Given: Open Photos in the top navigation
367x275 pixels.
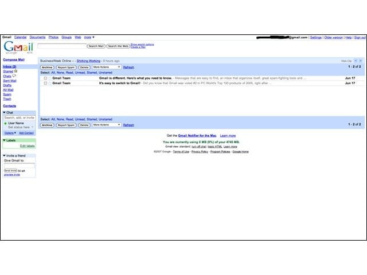Looking at the screenshot, I should (53, 37).
